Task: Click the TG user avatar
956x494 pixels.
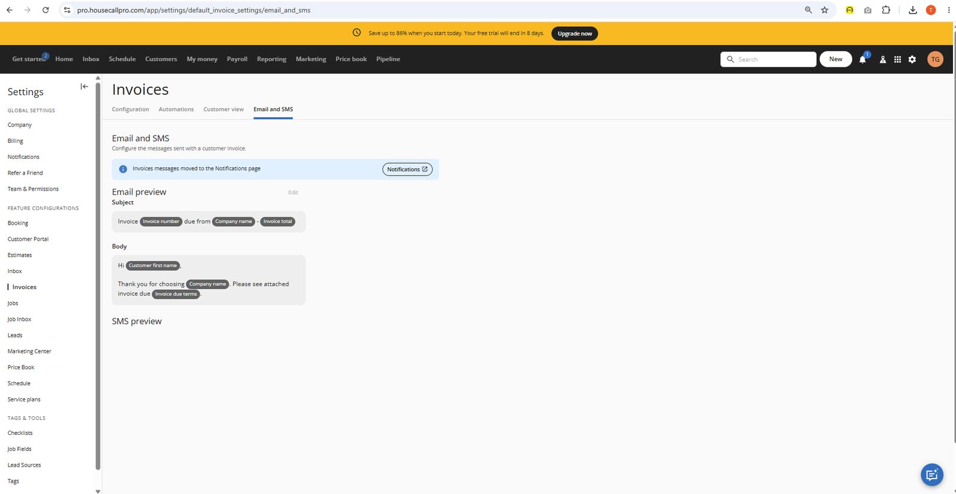Action: pyautogui.click(x=935, y=59)
